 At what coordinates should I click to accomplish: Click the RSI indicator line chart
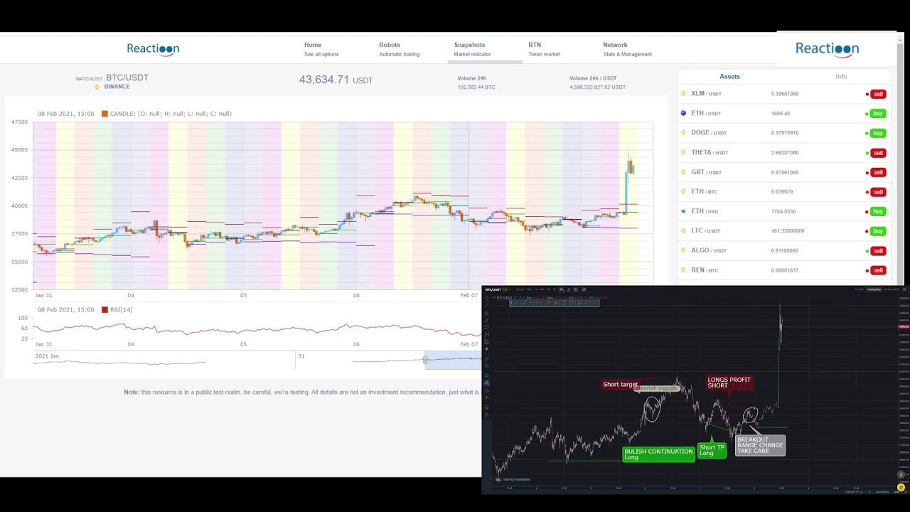tap(256, 329)
